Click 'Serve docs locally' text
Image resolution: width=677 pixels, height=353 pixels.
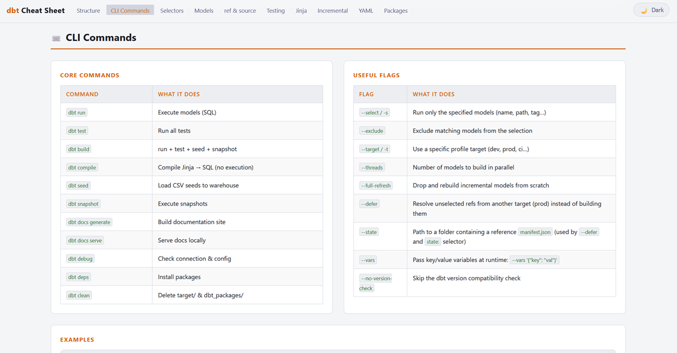[x=182, y=240]
